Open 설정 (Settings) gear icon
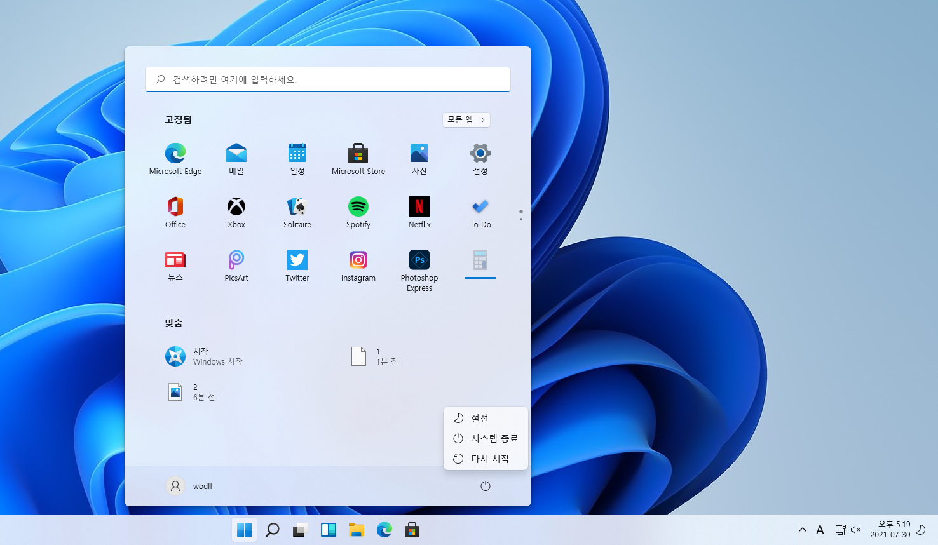Screen dimensions: 938x545 coord(480,159)
